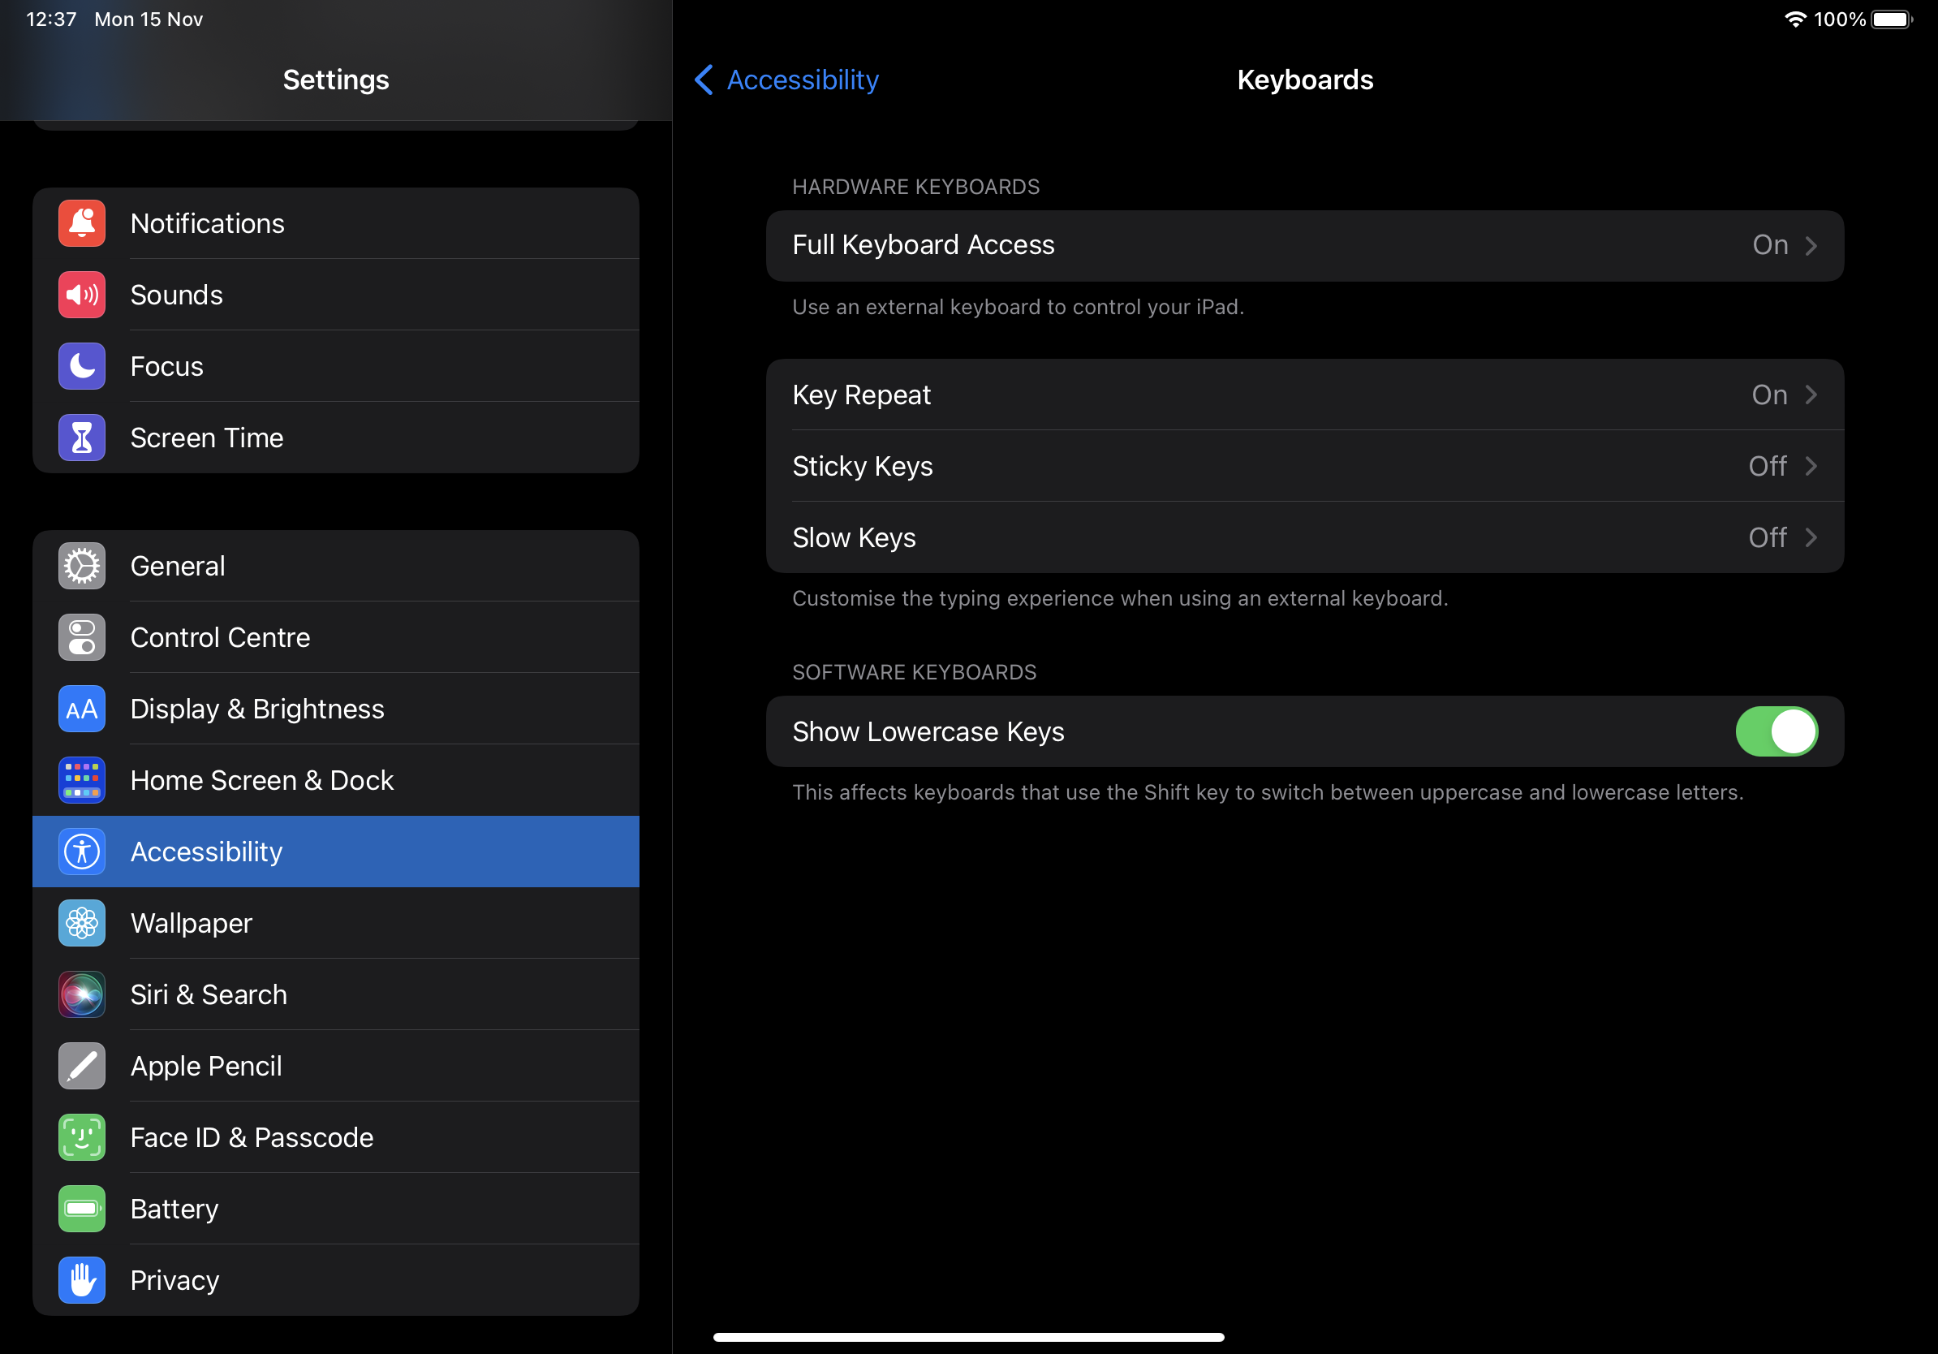
Task: Open Sticky Keys disclosure chevron
Action: click(1811, 466)
